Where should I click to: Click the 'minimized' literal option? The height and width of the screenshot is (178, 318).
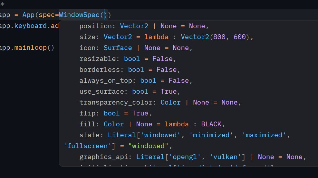coord(211,135)
